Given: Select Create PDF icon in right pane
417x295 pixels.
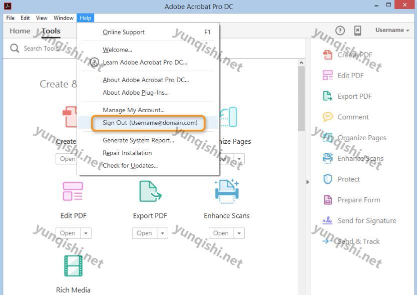Looking at the screenshot, I should tap(327, 55).
